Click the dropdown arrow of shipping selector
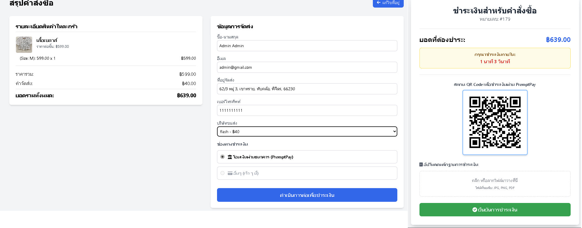Screen dimensions: 582x228 pyautogui.click(x=394, y=132)
